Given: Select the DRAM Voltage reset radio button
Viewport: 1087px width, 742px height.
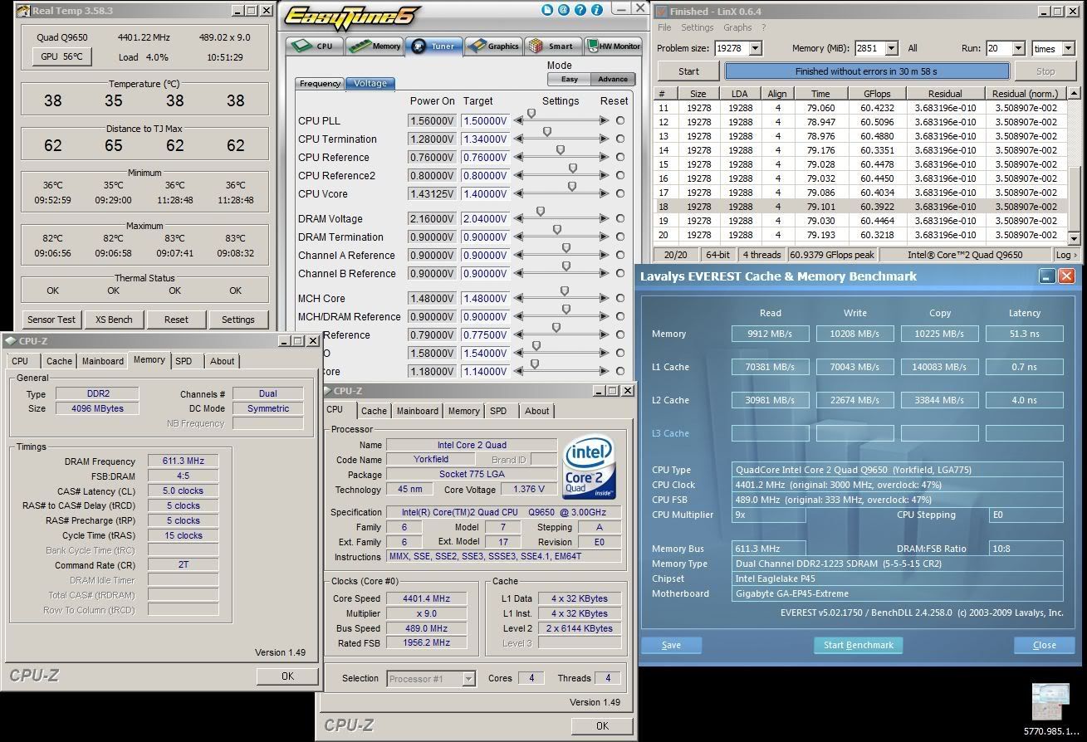Looking at the screenshot, I should point(620,219).
